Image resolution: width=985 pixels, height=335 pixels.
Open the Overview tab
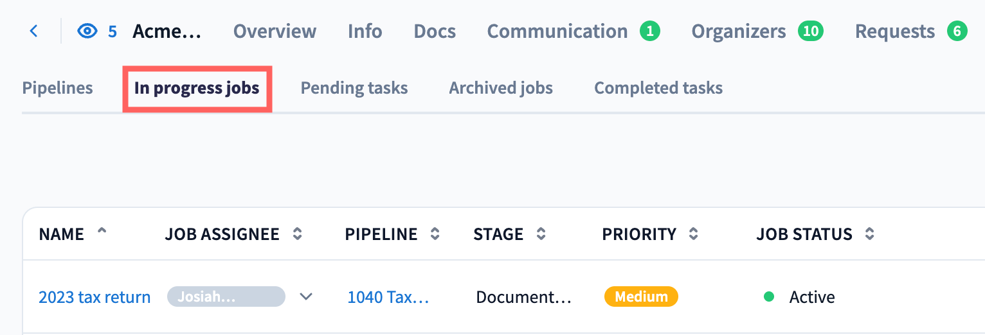pyautogui.click(x=275, y=31)
